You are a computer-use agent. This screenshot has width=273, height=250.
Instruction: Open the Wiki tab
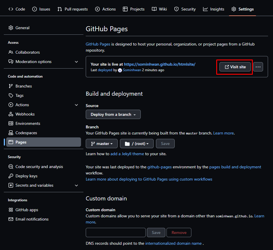159,9
